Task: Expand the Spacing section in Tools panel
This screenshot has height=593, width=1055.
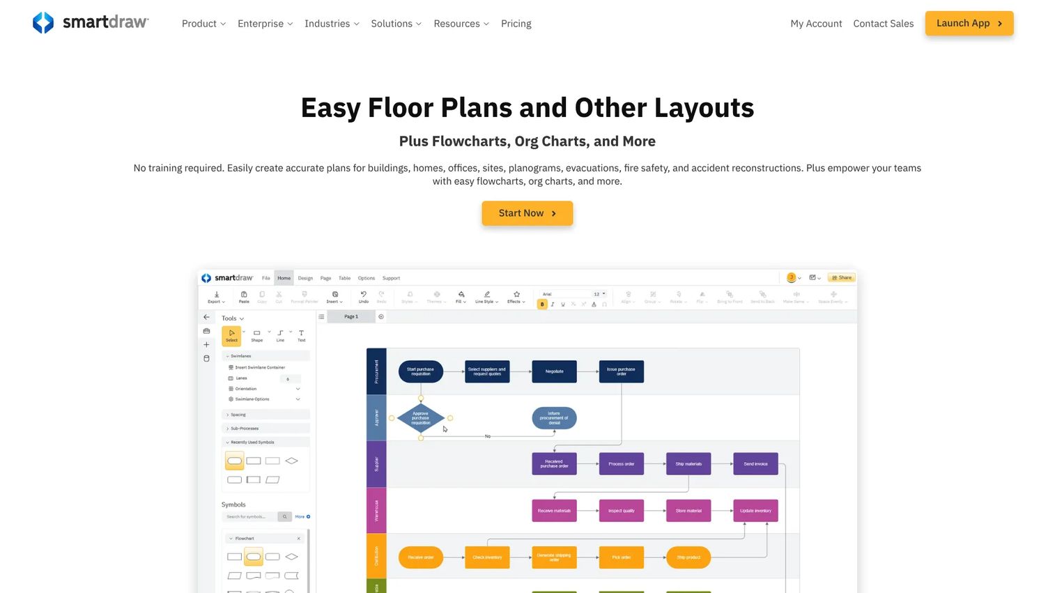Action: pyautogui.click(x=265, y=415)
